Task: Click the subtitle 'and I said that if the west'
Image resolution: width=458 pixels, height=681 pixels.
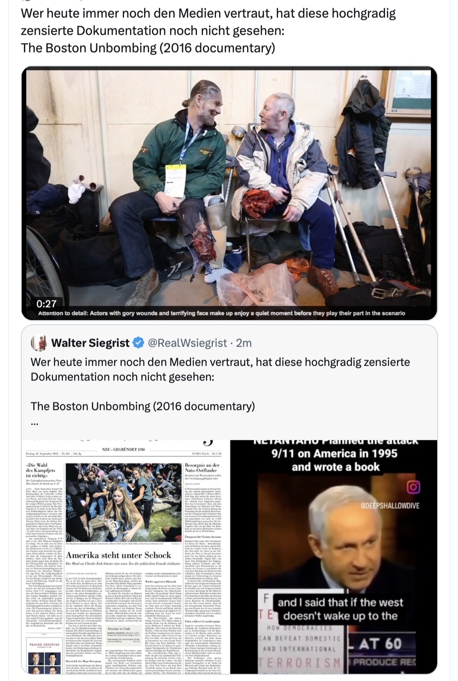Action: 340,602
